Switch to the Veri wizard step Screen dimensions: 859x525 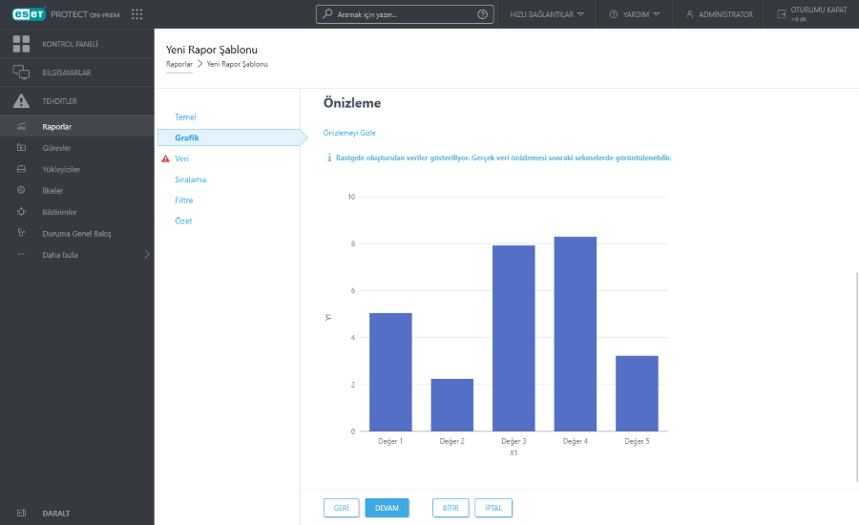pyautogui.click(x=182, y=158)
